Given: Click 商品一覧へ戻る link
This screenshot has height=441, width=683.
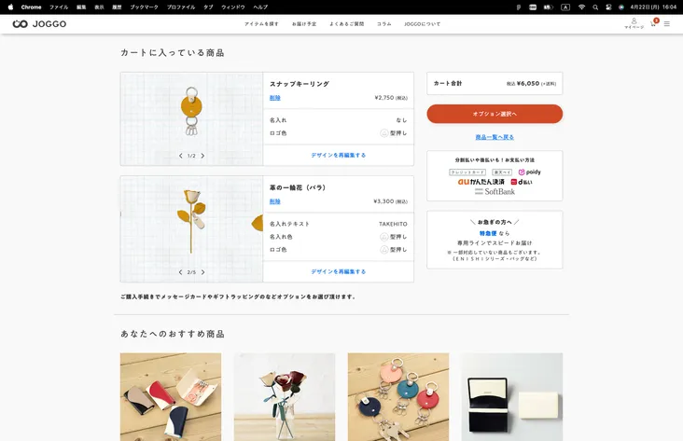Looking at the screenshot, I should [495, 137].
